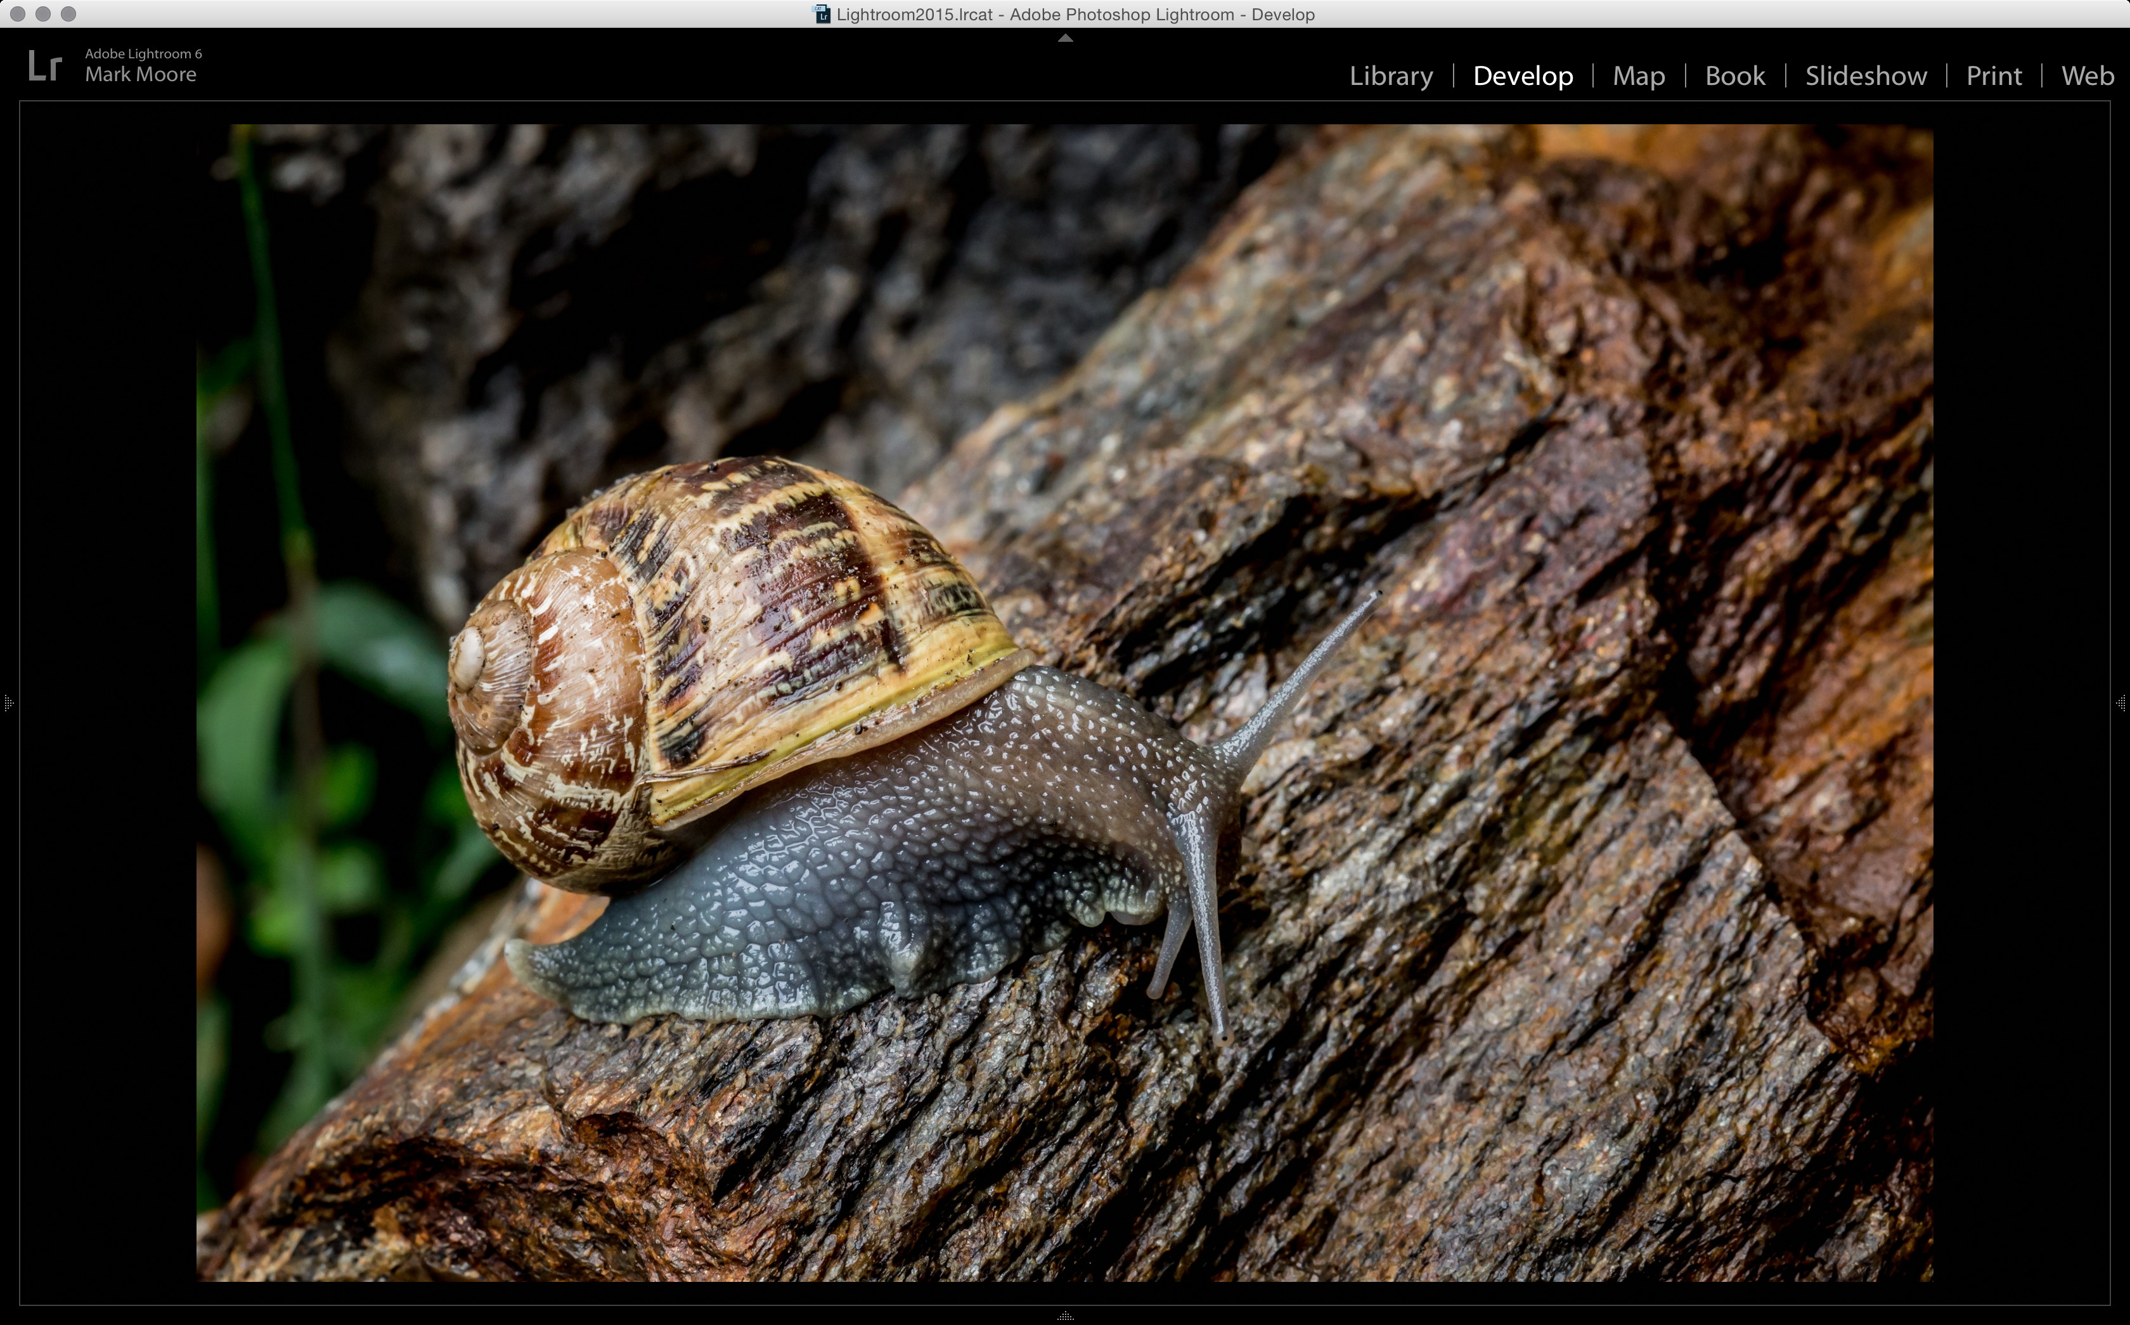This screenshot has width=2130, height=1325.
Task: Close the Lightroom window
Action: pyautogui.click(x=18, y=14)
